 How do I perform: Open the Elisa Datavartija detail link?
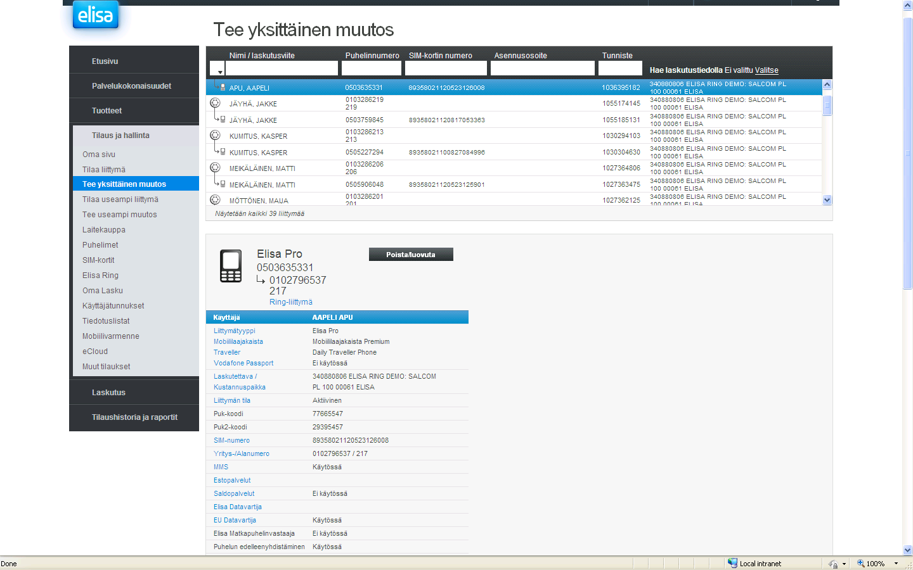coord(237,507)
